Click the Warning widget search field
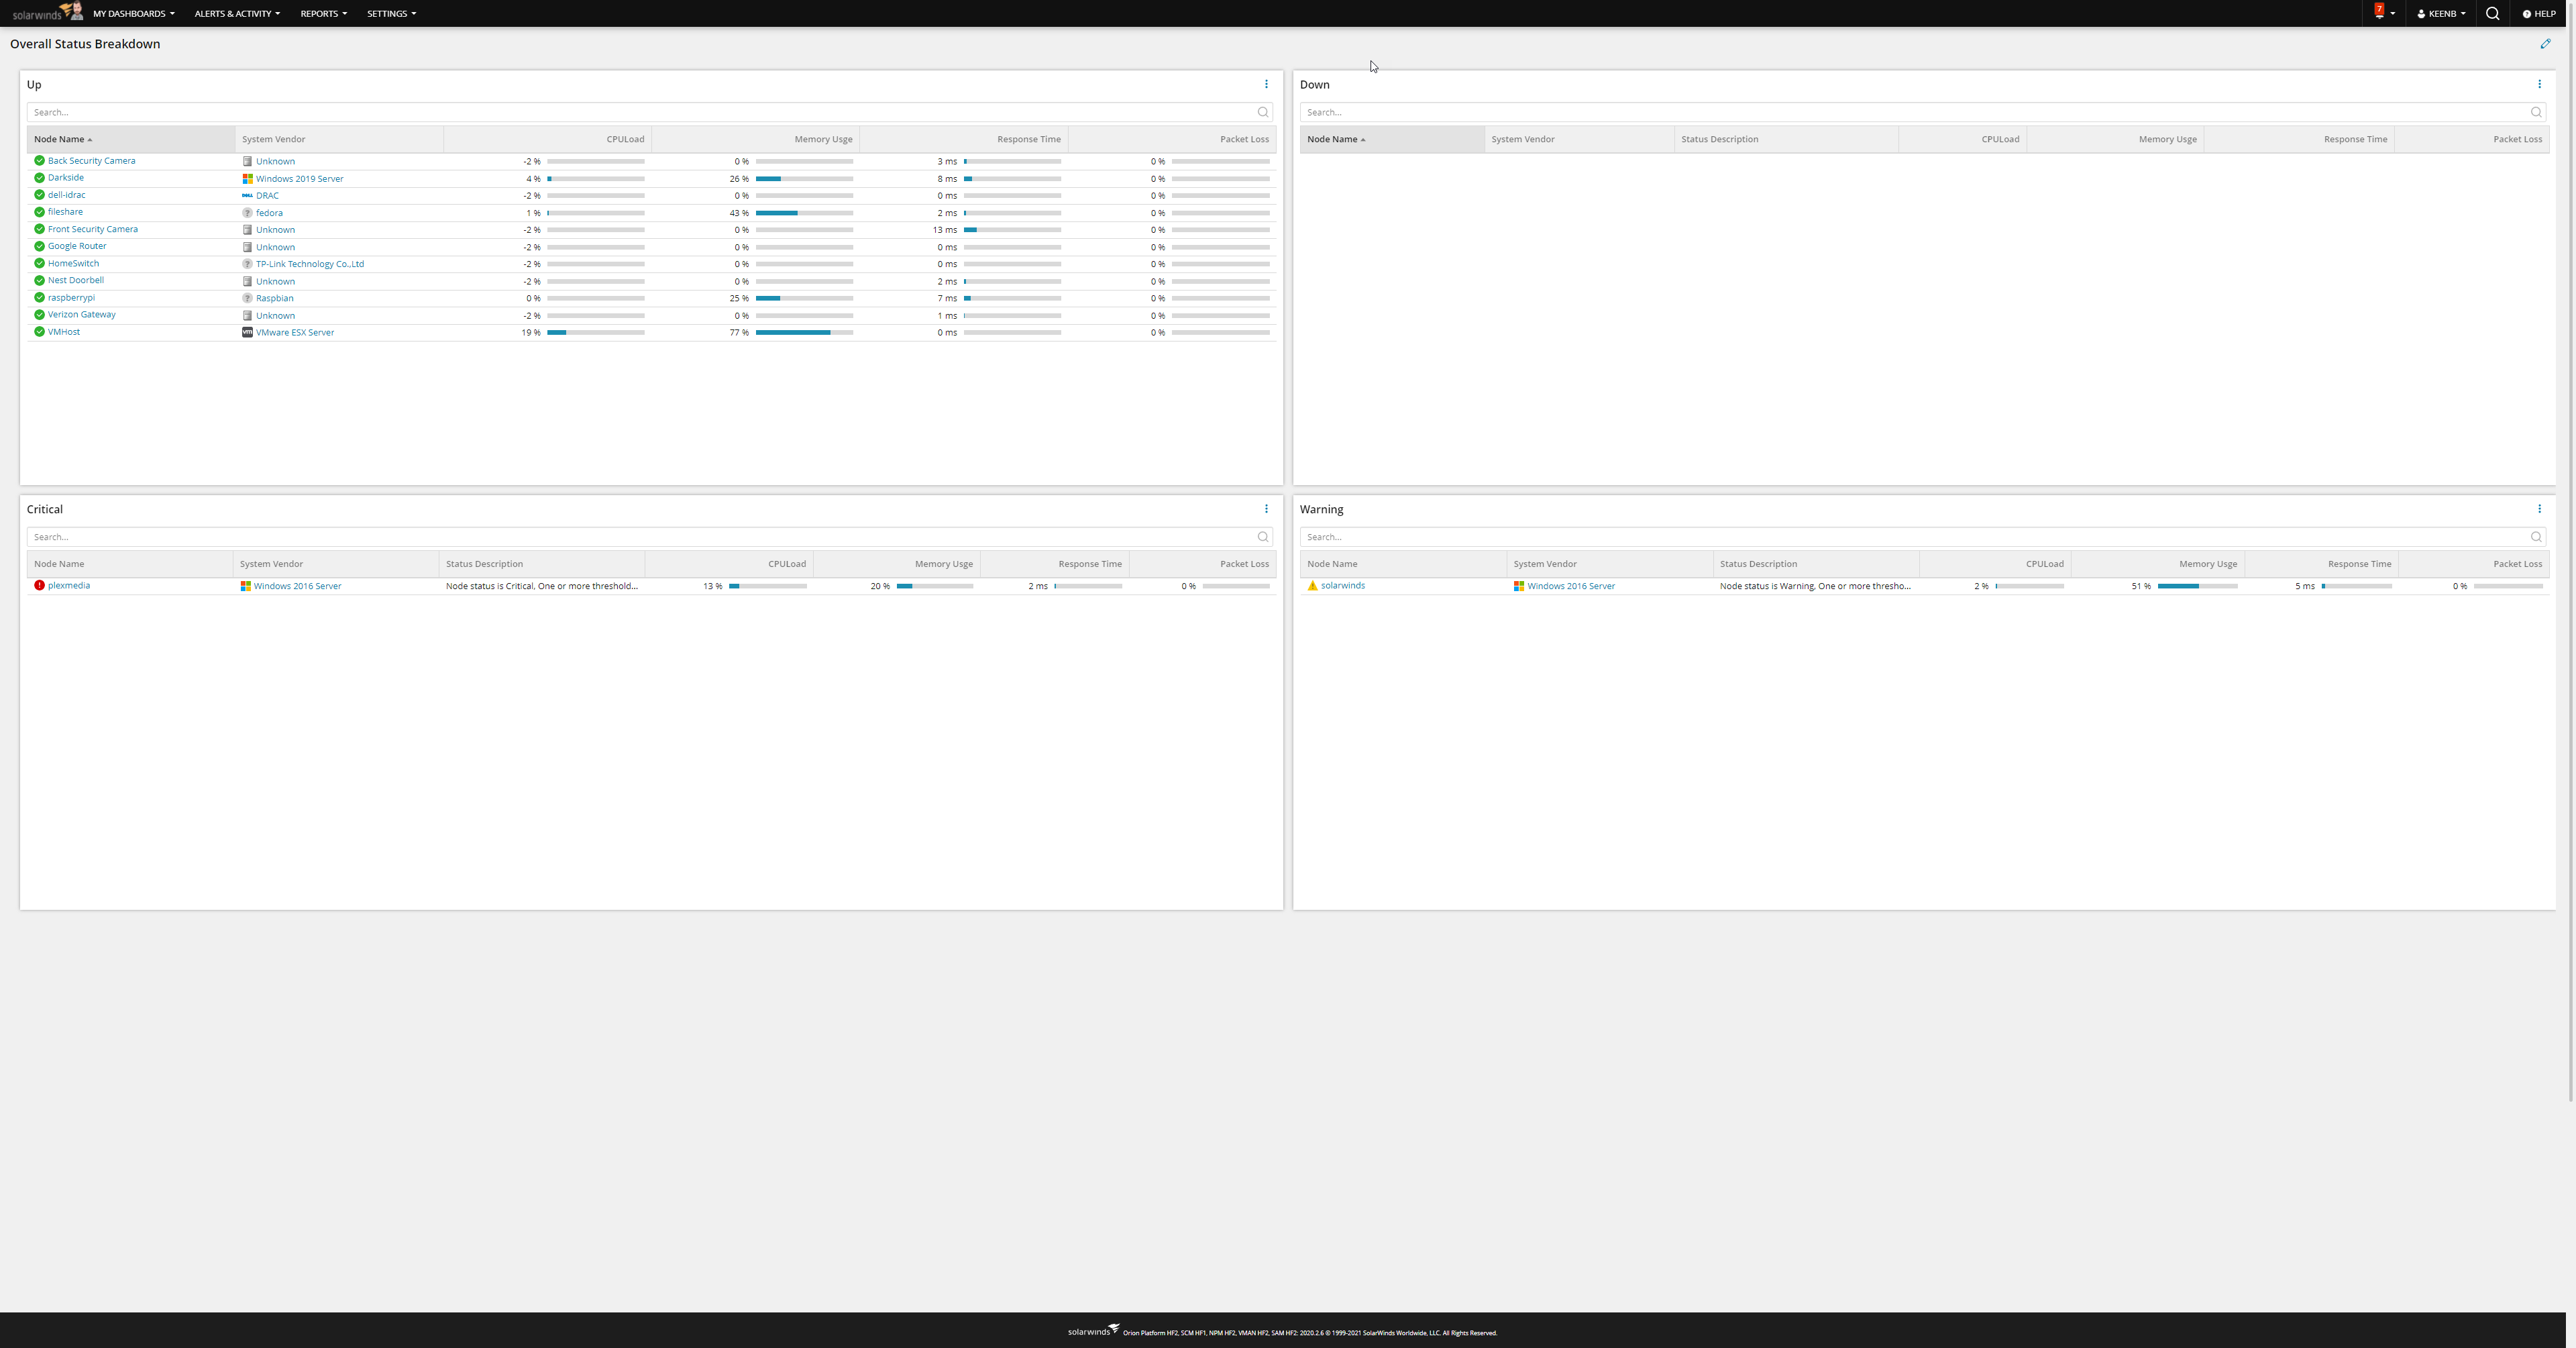The width and height of the screenshot is (2576, 1348). coord(1900,537)
